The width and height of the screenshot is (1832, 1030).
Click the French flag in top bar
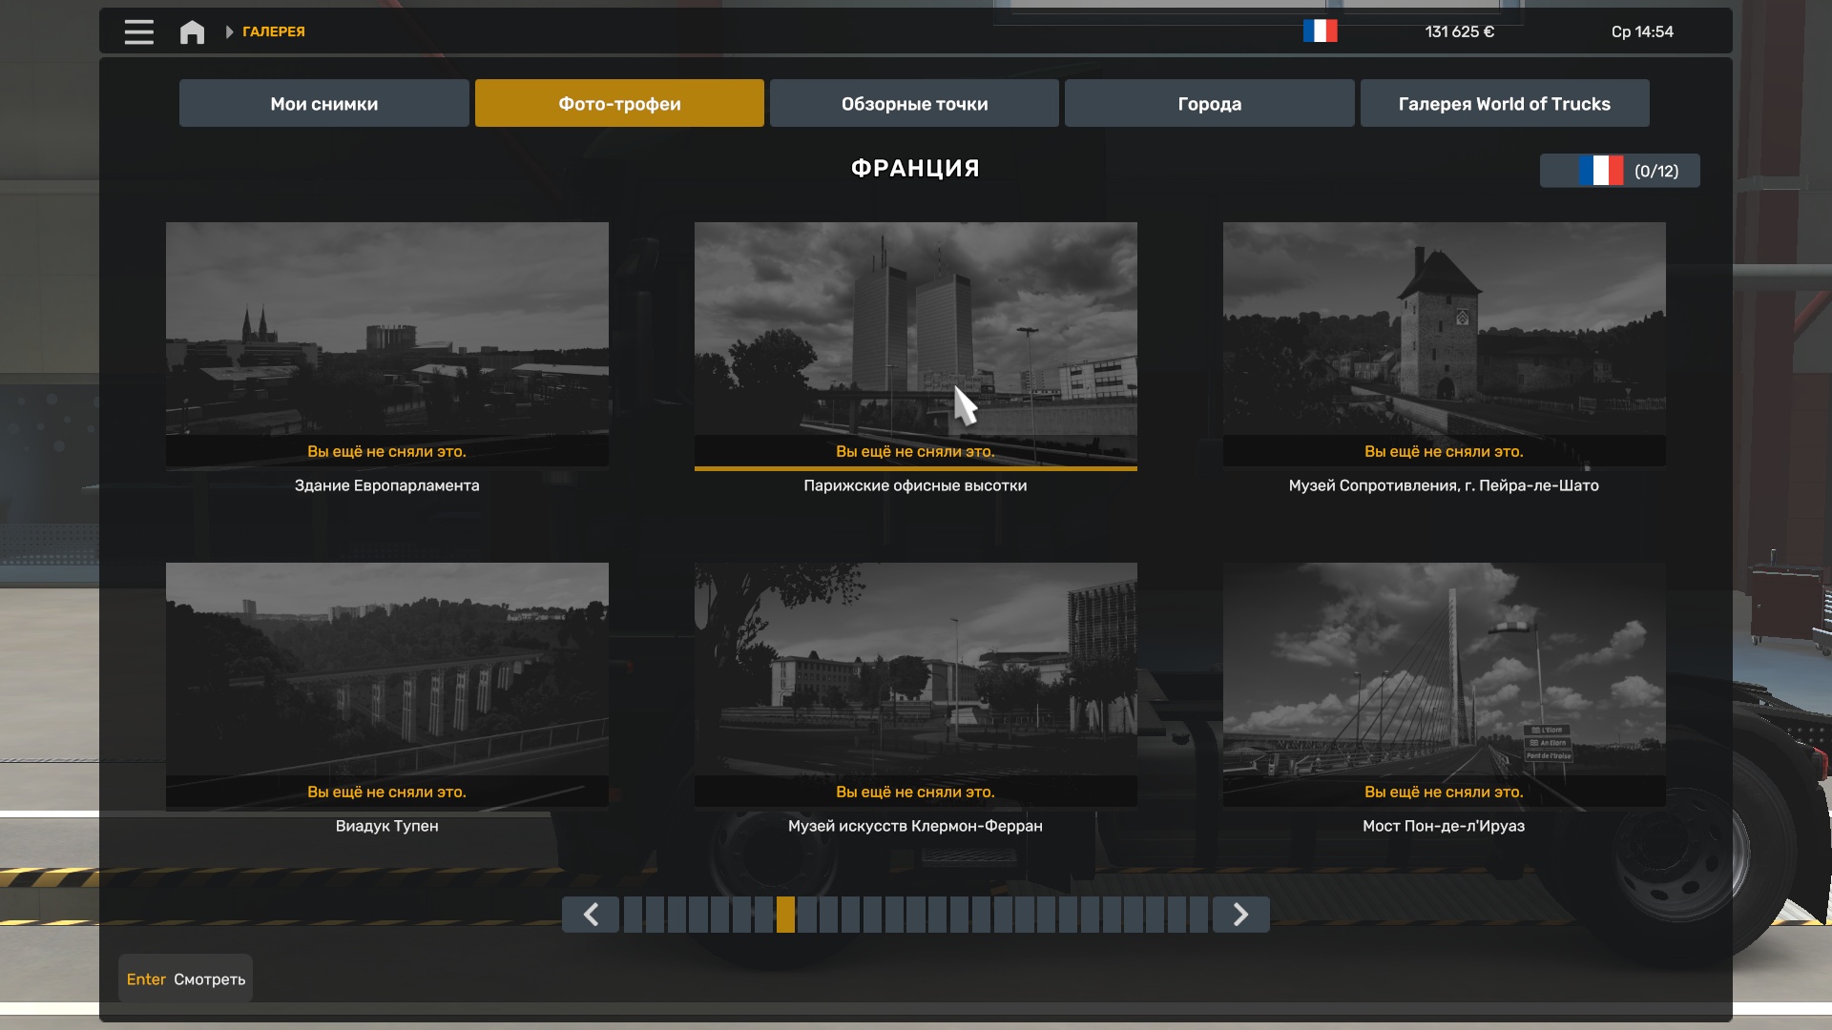pyautogui.click(x=1320, y=31)
